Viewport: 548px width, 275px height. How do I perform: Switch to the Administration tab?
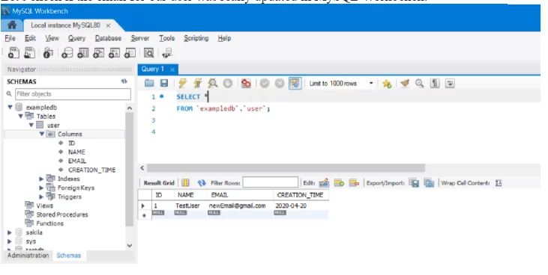click(x=28, y=256)
